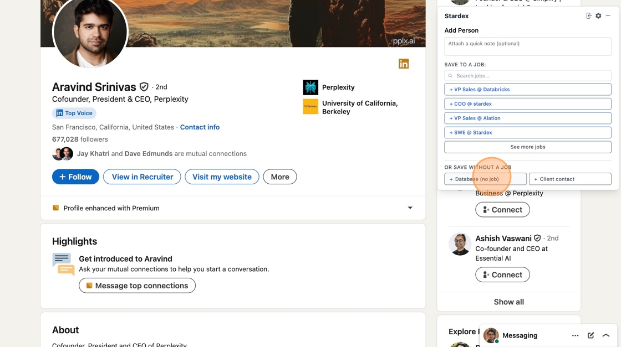Click the gold LinkedIn Premium badge icon
The image size is (621, 347).
[404, 64]
